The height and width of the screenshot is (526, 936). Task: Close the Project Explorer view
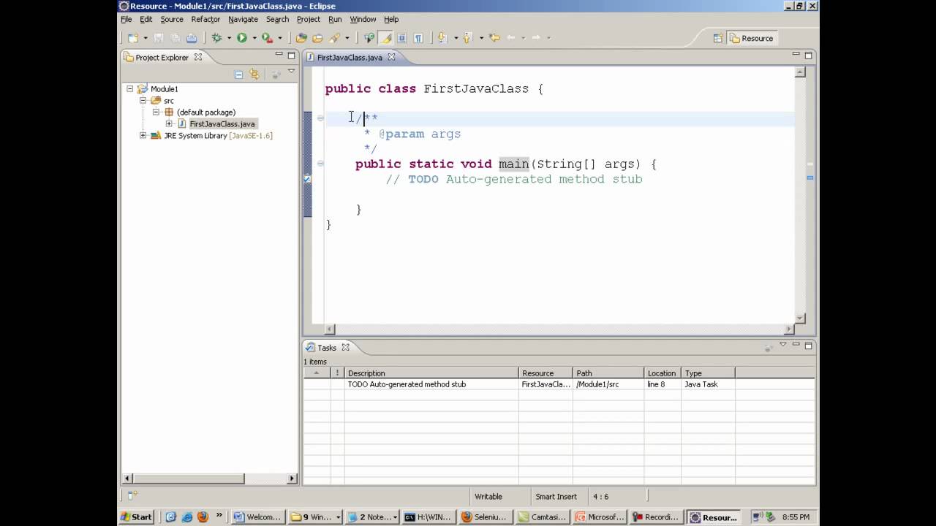tap(197, 57)
